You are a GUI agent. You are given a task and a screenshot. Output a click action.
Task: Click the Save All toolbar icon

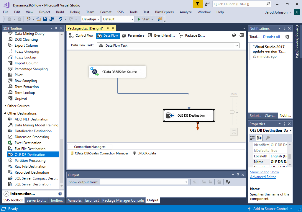[51, 19]
